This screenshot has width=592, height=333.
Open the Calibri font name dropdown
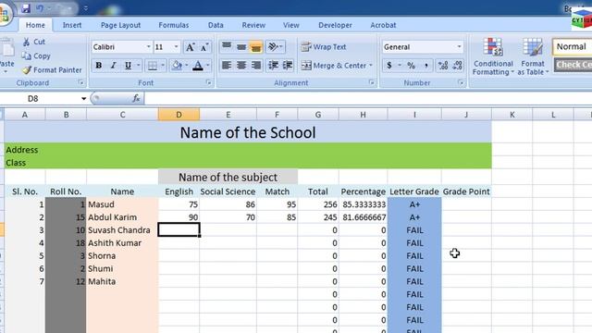point(148,47)
